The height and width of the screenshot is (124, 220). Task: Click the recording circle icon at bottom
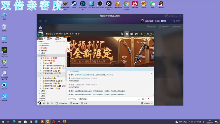[82, 103]
